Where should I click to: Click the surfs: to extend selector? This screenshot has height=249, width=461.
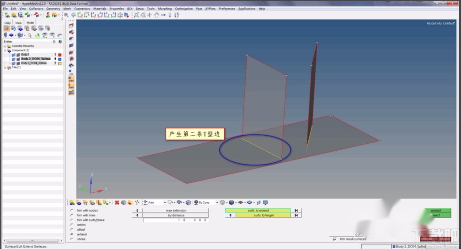pyautogui.click(x=258, y=211)
